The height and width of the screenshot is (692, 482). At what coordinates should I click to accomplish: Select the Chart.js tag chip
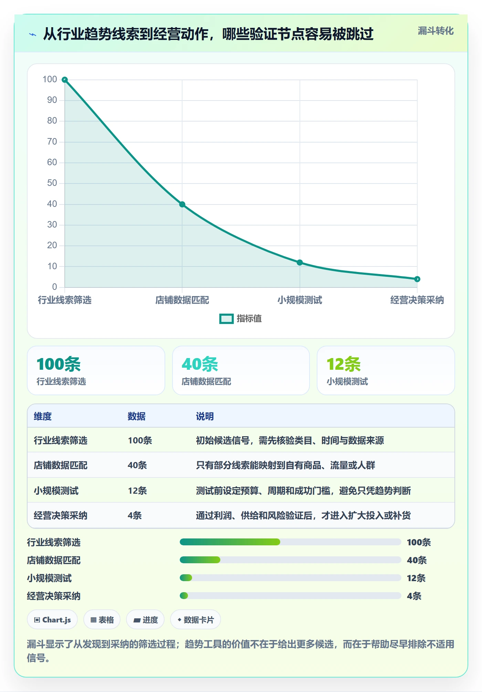(52, 620)
